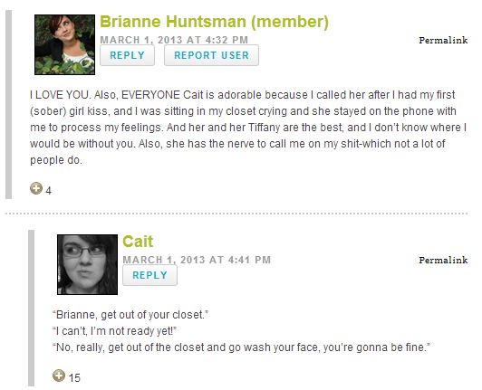Open the Permalink for Brianne's comment
482x390 pixels.
(x=443, y=40)
